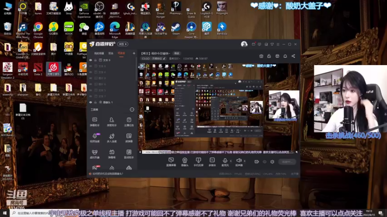Toggle the preview eye icon in the bottom bar
Image resolution: width=387 pixels, height=217 pixels.
pyautogui.click(x=265, y=162)
